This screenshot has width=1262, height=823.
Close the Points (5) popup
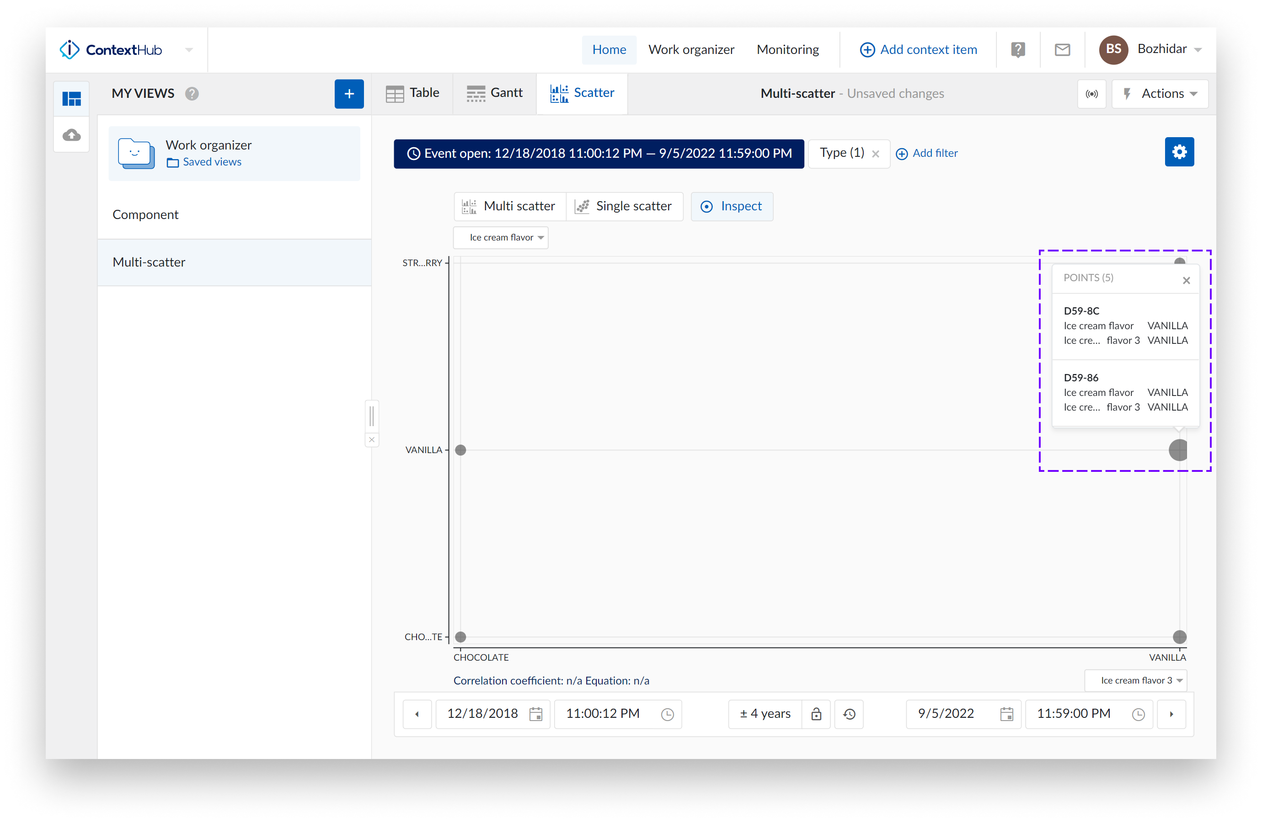pyautogui.click(x=1186, y=281)
